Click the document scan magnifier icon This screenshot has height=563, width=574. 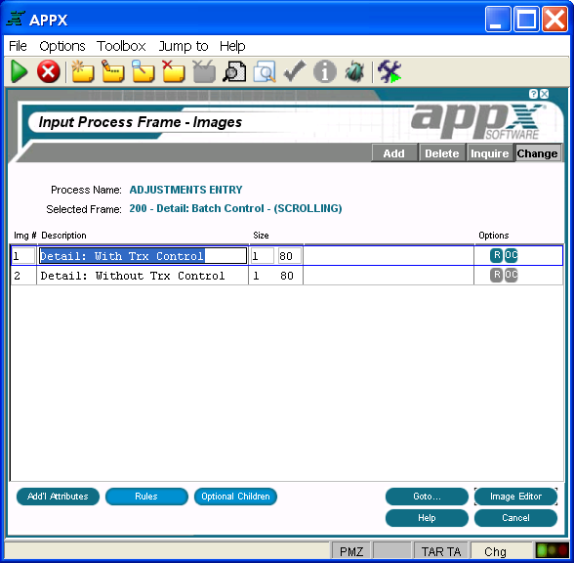pyautogui.click(x=234, y=71)
